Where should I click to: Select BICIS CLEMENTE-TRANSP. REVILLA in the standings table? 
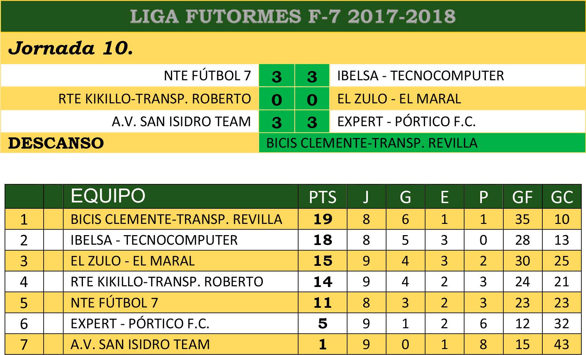coord(176,220)
